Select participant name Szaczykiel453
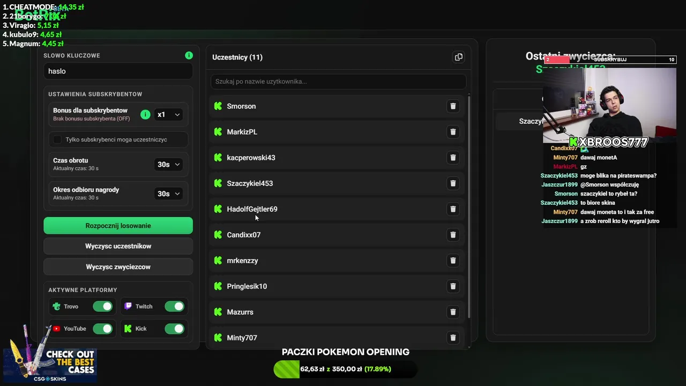Viewport: 686px width, 386px height. pyautogui.click(x=250, y=183)
